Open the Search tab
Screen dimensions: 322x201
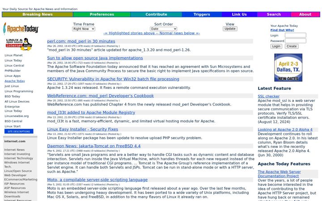(x=274, y=14)
